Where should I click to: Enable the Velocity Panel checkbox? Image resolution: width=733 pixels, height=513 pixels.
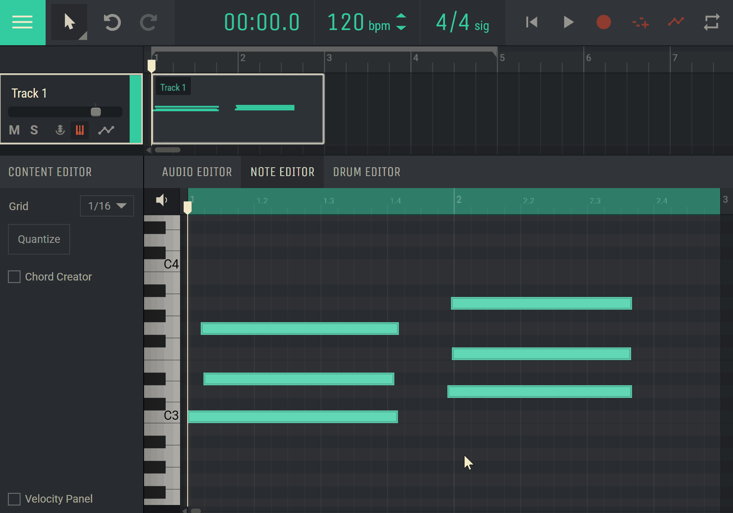pos(14,499)
